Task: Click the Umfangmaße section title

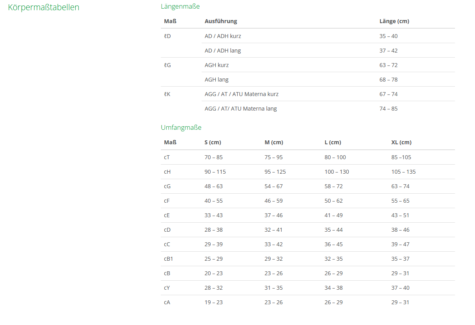Action: click(181, 127)
